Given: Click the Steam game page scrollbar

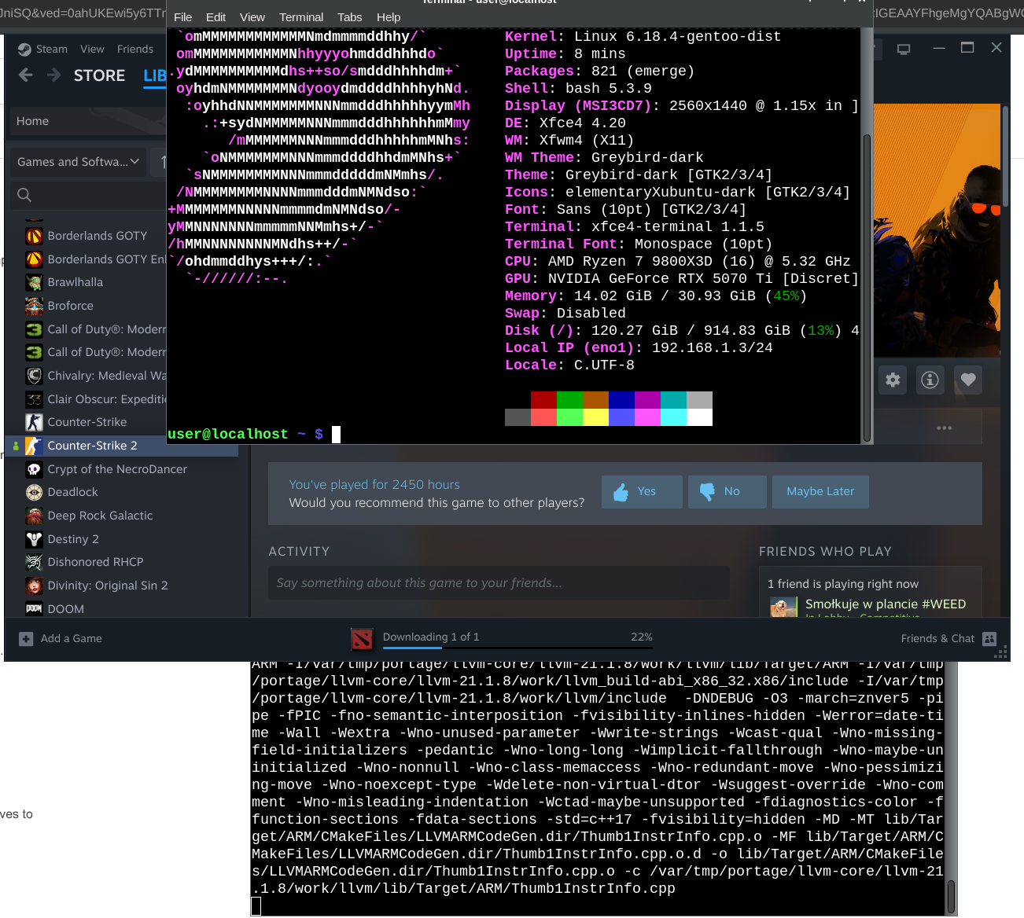Looking at the screenshot, I should pyautogui.click(x=1005, y=157).
